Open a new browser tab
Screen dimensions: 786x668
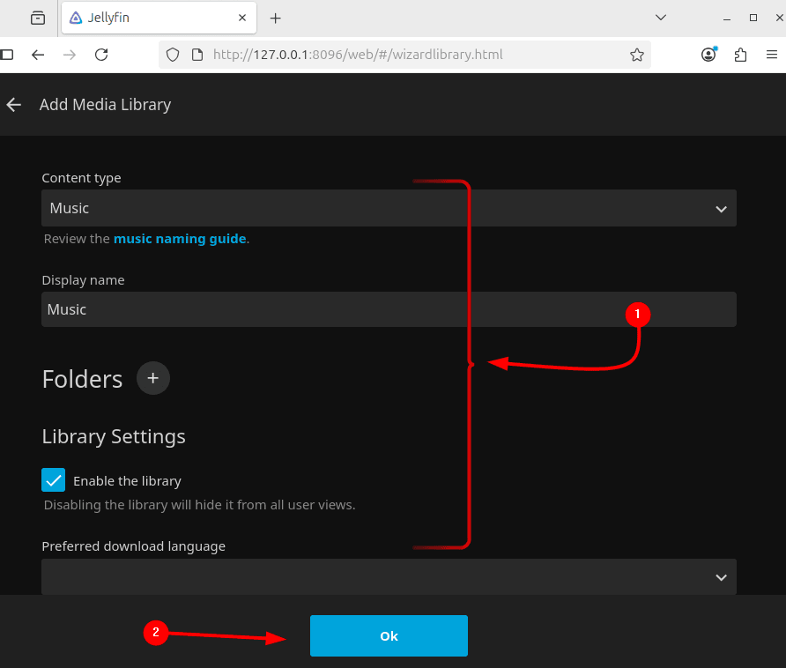point(276,18)
